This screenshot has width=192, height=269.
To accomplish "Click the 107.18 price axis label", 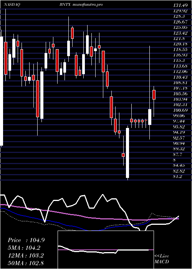I will tap(180, 88).
